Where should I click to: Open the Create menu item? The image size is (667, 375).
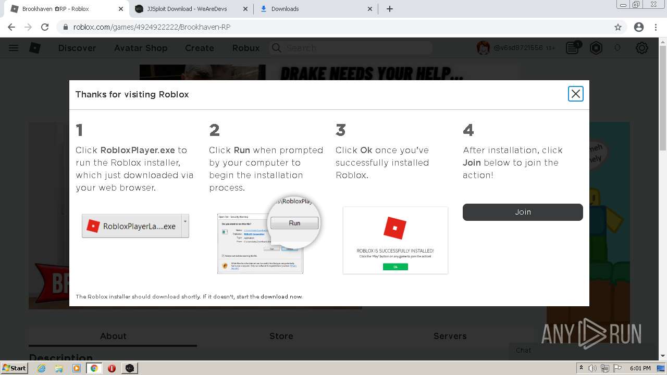point(200,48)
